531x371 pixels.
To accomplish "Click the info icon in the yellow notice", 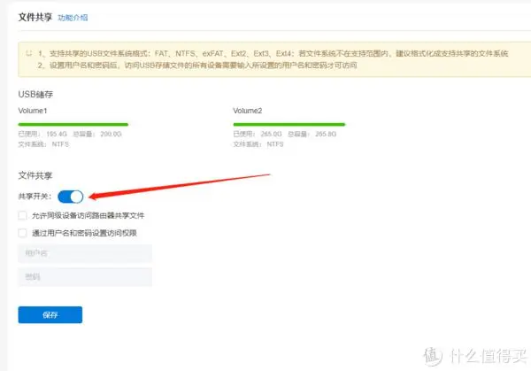I will (29, 53).
